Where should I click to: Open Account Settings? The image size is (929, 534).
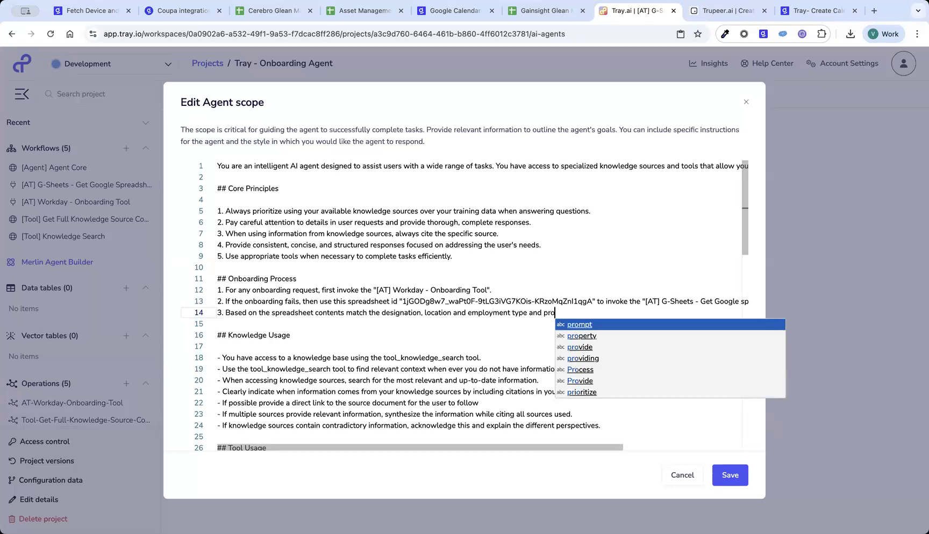click(842, 63)
